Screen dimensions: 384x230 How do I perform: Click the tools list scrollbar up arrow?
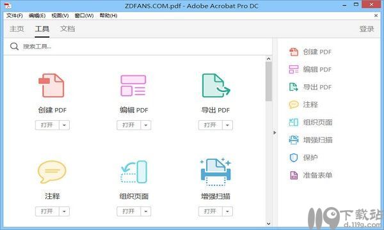[x=268, y=59]
